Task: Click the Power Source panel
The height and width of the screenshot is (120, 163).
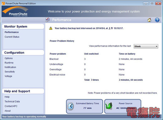Action: (x=123, y=106)
